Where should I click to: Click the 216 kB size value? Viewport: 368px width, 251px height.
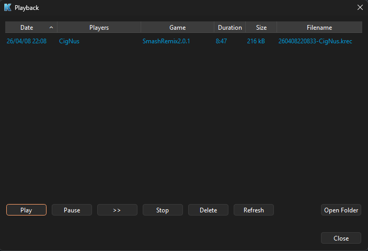point(256,41)
